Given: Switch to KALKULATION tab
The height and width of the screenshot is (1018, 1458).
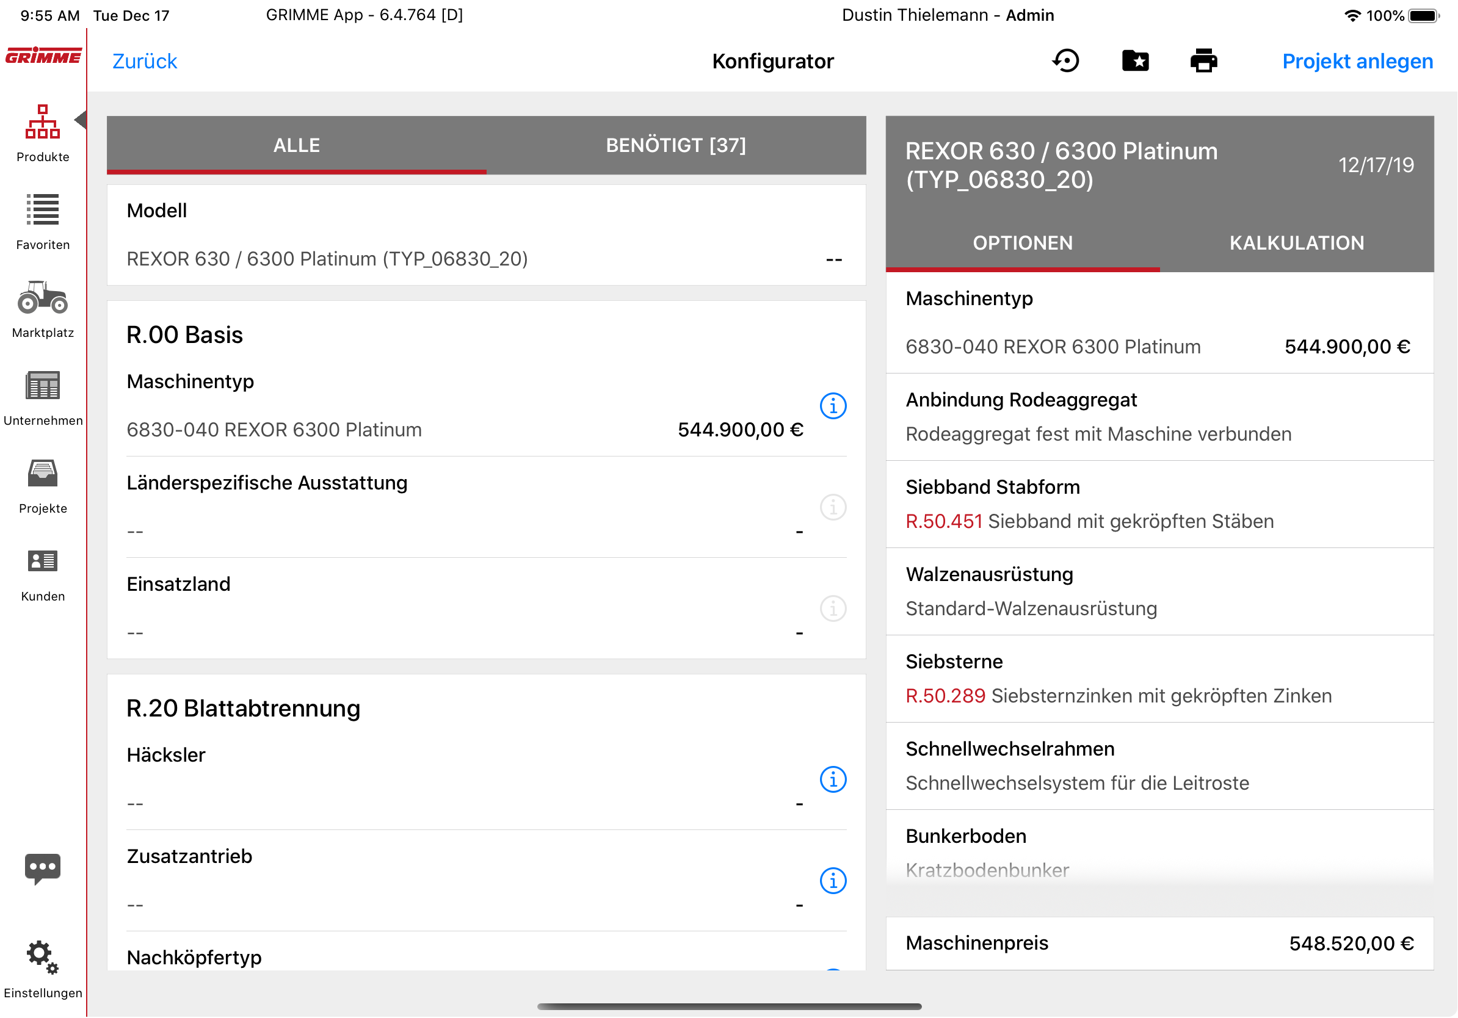Looking at the screenshot, I should coord(1296,243).
